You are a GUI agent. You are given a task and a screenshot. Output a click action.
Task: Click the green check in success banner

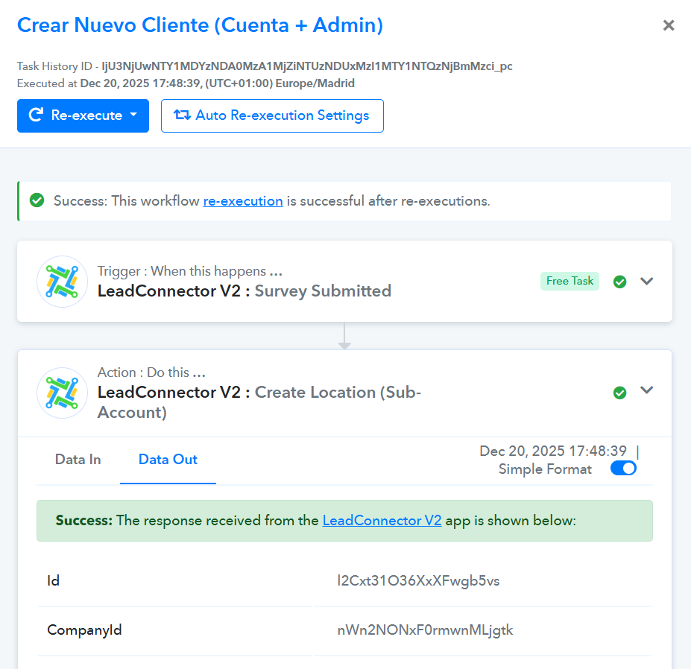point(37,200)
